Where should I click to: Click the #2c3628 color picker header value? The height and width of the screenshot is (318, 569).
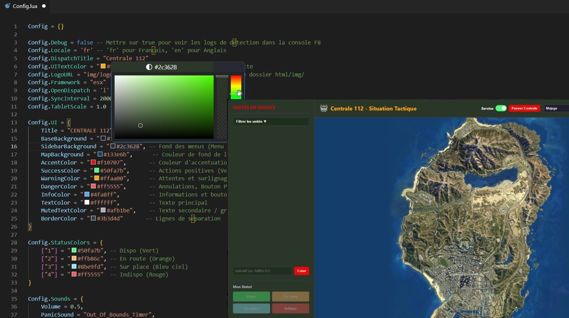(166, 67)
